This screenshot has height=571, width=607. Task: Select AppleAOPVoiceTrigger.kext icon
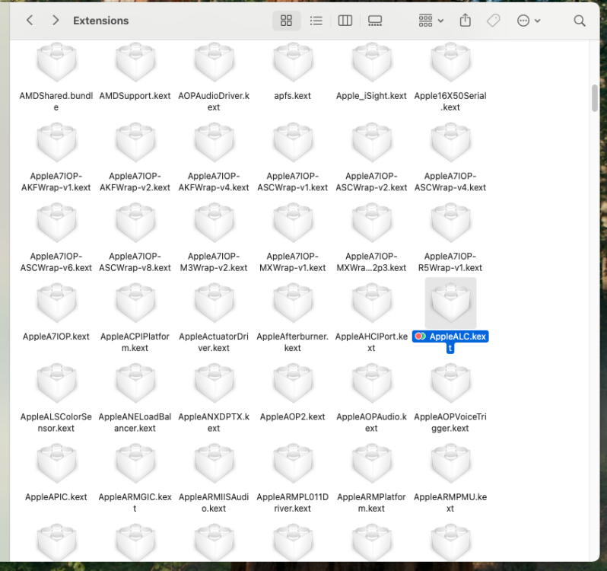coord(450,383)
